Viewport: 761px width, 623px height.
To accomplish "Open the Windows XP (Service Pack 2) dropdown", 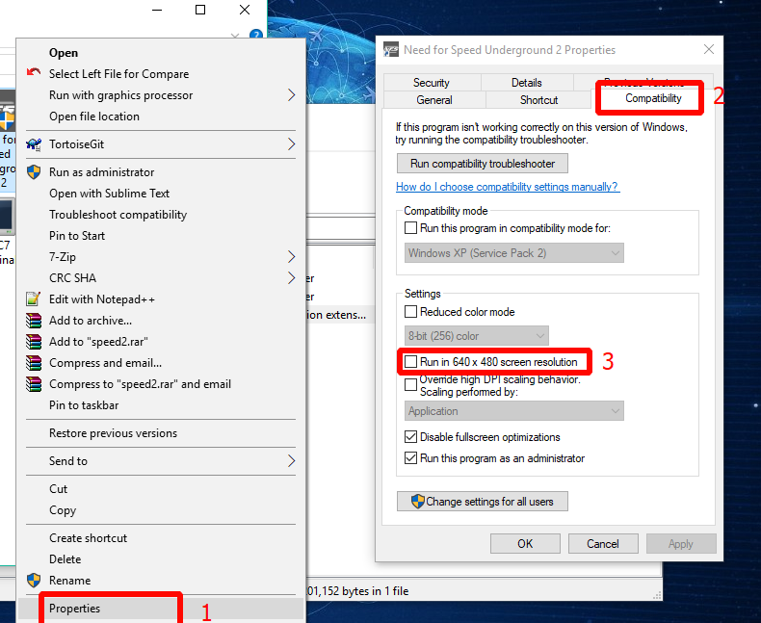I will 514,253.
